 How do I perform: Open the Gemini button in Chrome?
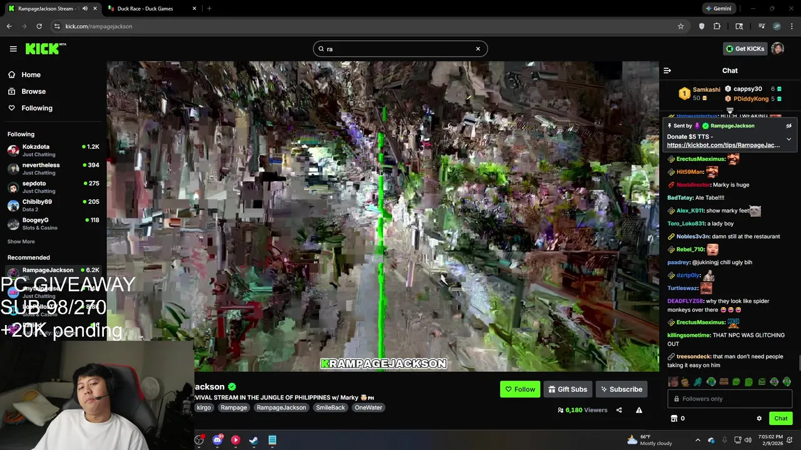pos(718,9)
